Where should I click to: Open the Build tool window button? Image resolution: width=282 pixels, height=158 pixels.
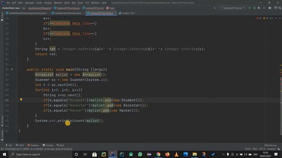(x=60, y=145)
